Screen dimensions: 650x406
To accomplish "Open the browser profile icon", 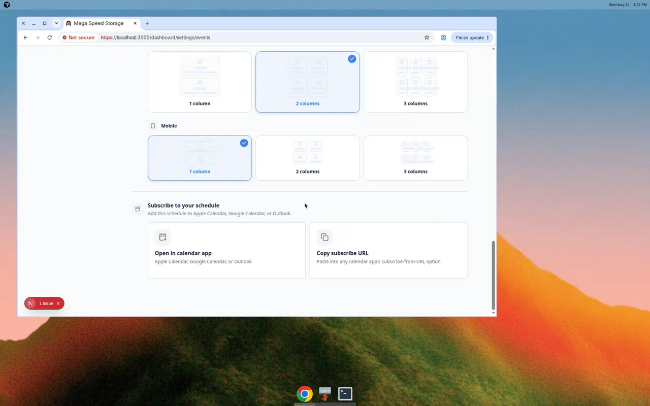I will pos(443,38).
